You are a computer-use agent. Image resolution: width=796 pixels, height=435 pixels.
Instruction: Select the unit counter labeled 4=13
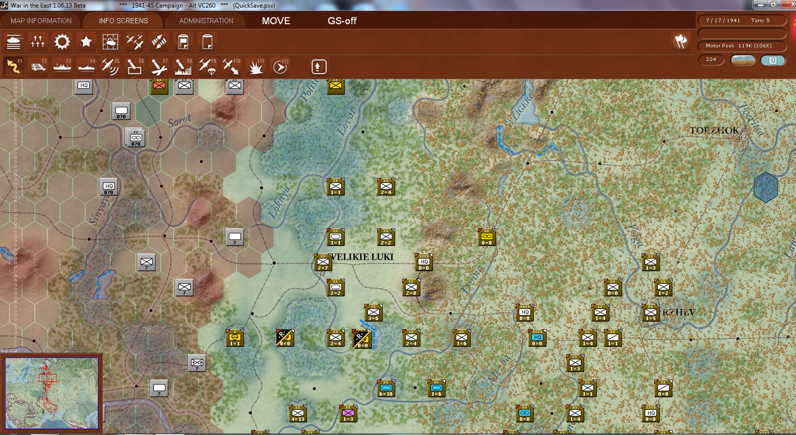298,413
